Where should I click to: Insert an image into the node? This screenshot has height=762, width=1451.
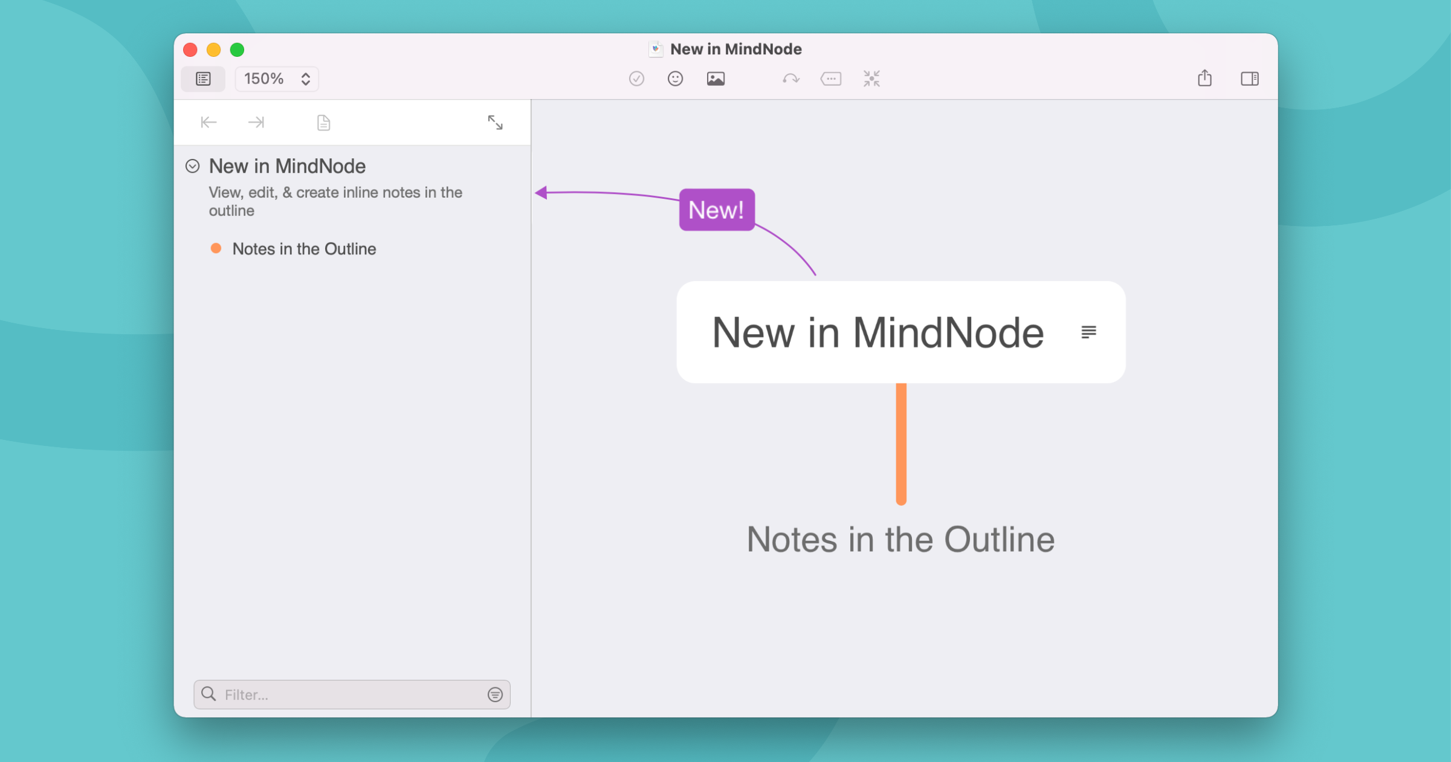point(716,79)
